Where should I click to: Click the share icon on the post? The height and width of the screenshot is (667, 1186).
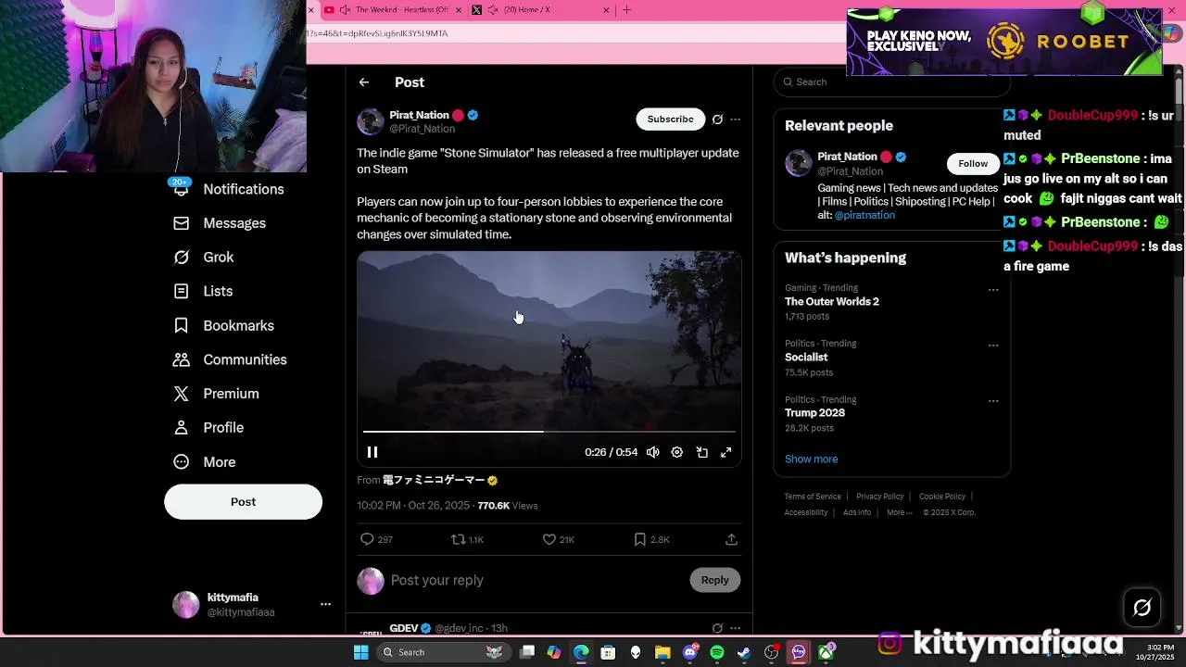(731, 539)
